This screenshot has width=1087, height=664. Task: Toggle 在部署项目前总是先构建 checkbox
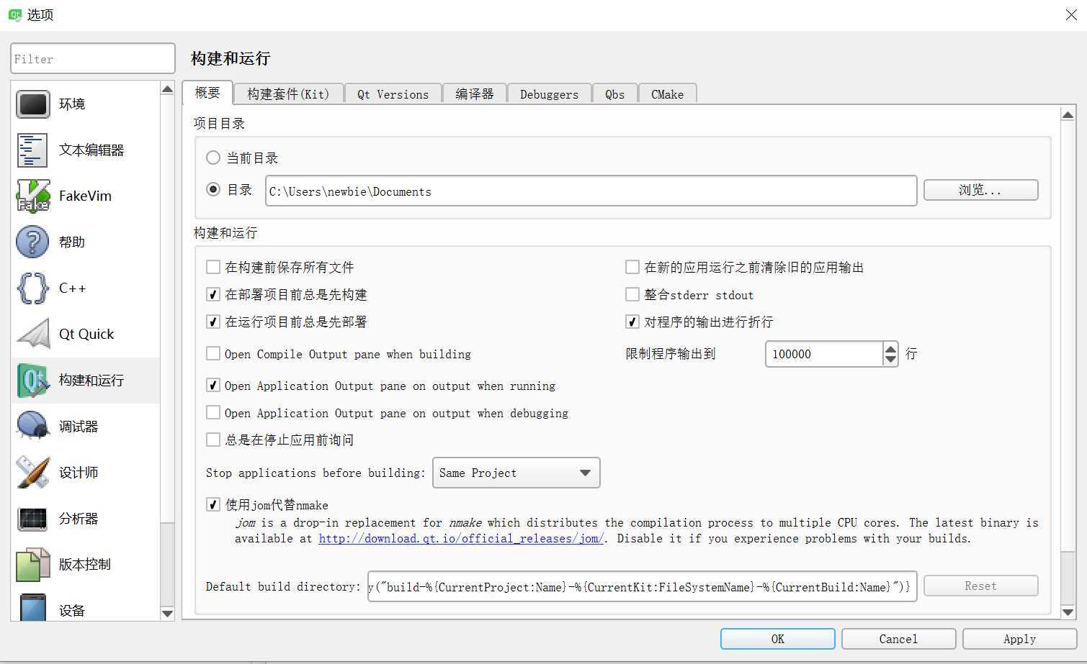tap(213, 294)
